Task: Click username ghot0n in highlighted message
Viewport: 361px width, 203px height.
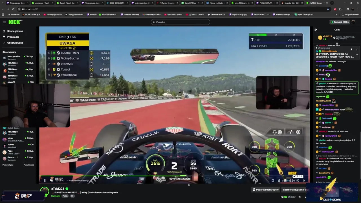Action: (322, 83)
